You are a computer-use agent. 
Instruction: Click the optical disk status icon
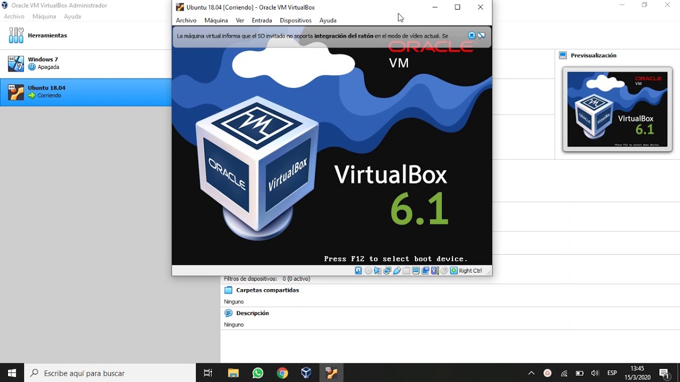pos(368,271)
